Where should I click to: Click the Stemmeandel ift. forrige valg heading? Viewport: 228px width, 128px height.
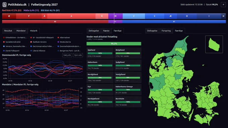pyautogui.click(x=16, y=55)
